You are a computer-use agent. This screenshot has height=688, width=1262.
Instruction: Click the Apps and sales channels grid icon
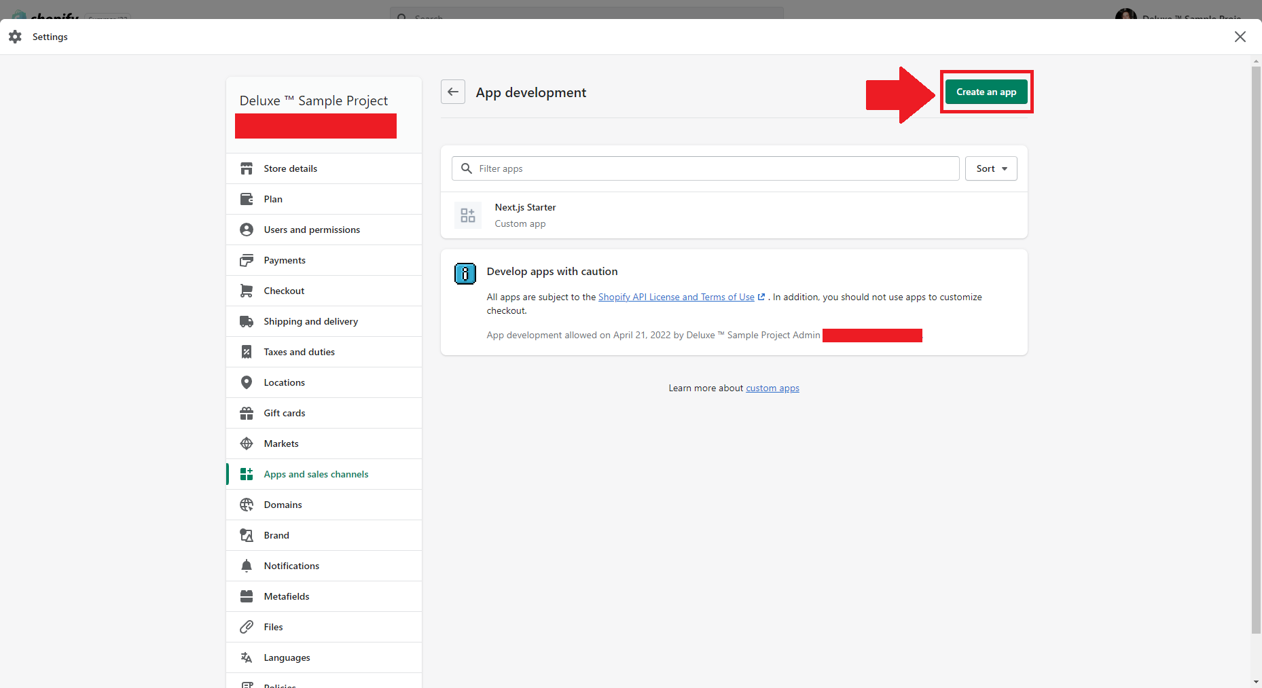(247, 474)
